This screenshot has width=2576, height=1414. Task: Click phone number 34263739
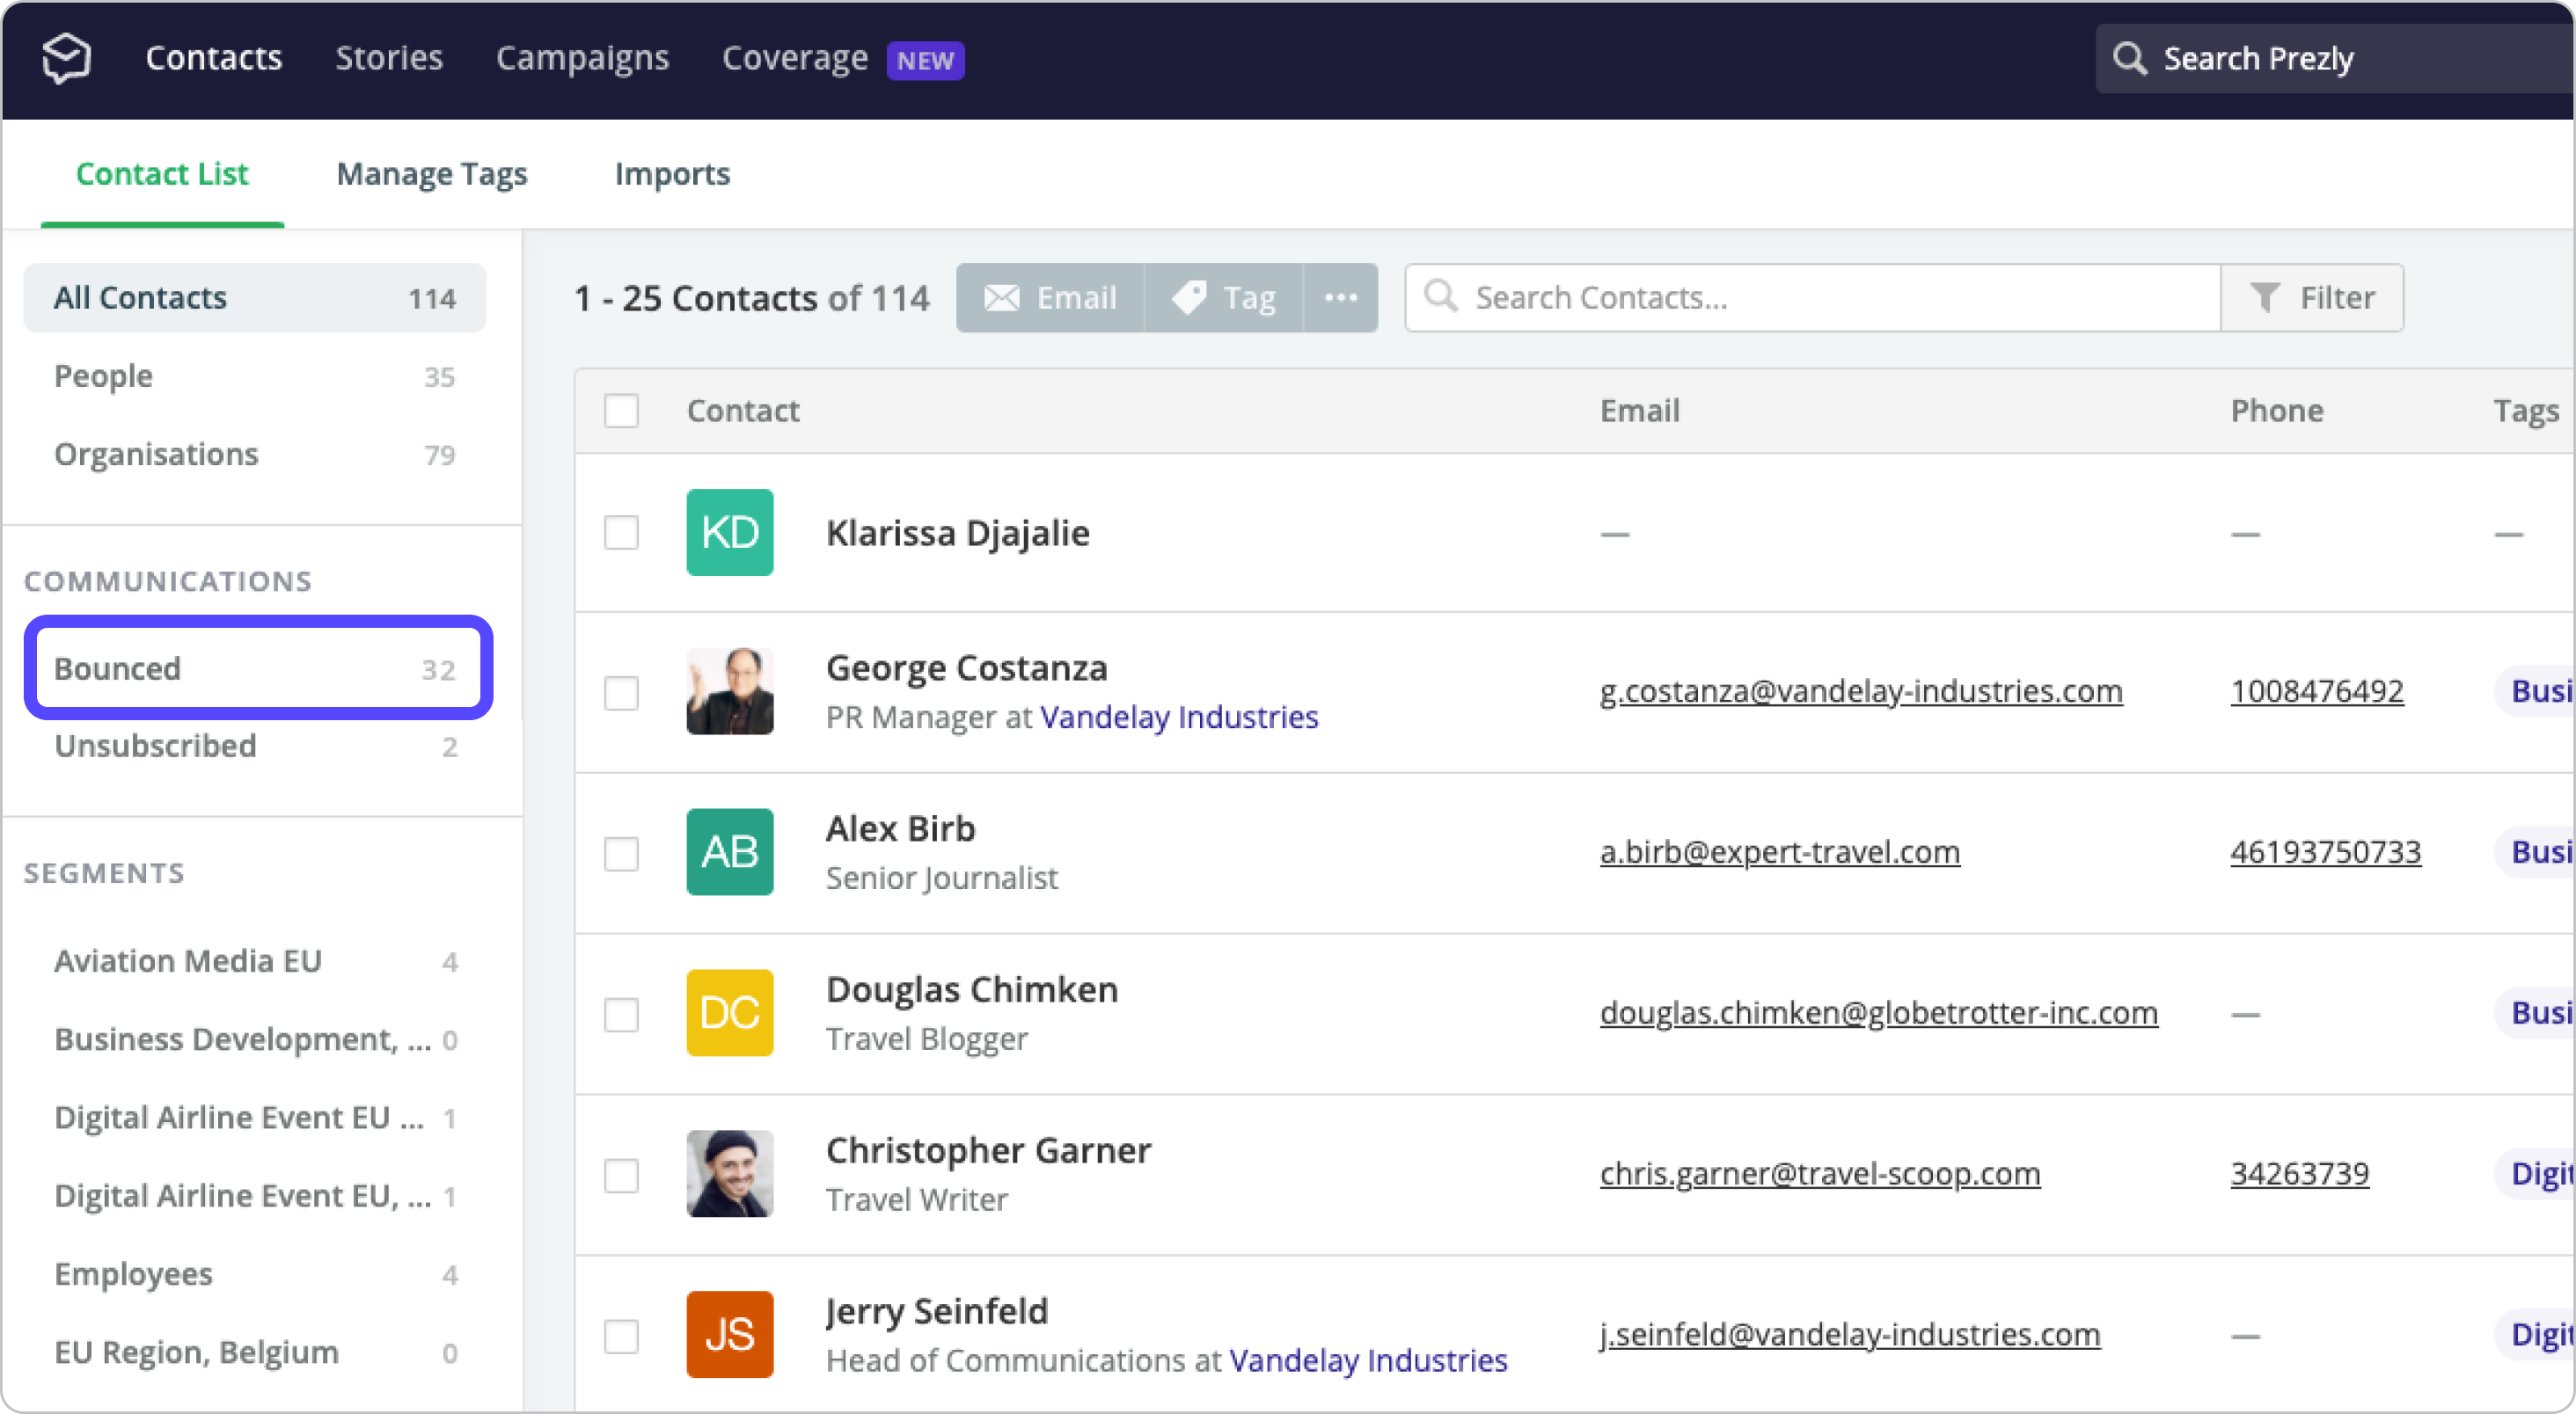[2300, 1174]
